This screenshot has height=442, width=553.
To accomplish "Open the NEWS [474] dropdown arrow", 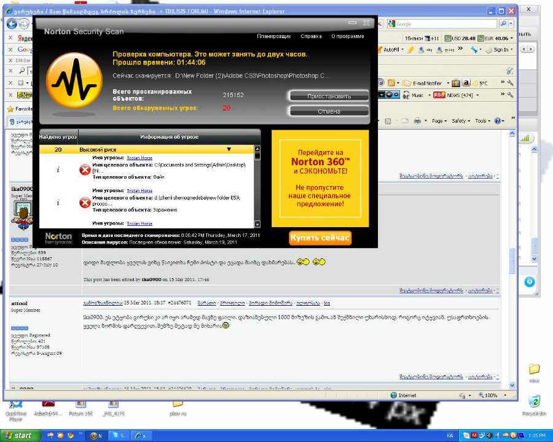I will [477, 95].
